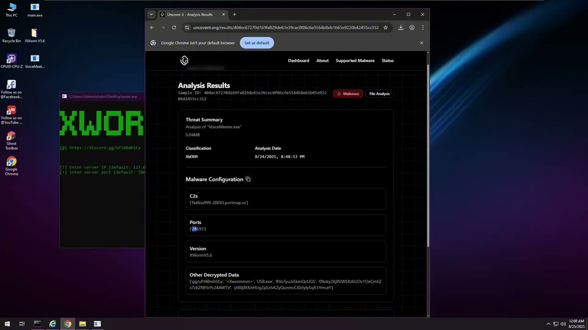Click the Malicious badge

348,94
